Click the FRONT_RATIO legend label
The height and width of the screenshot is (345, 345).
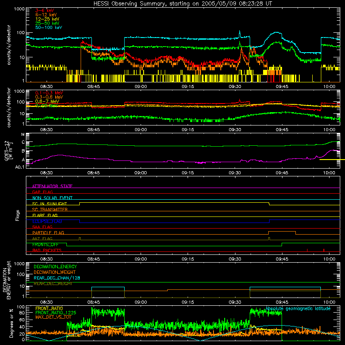tap(49, 308)
